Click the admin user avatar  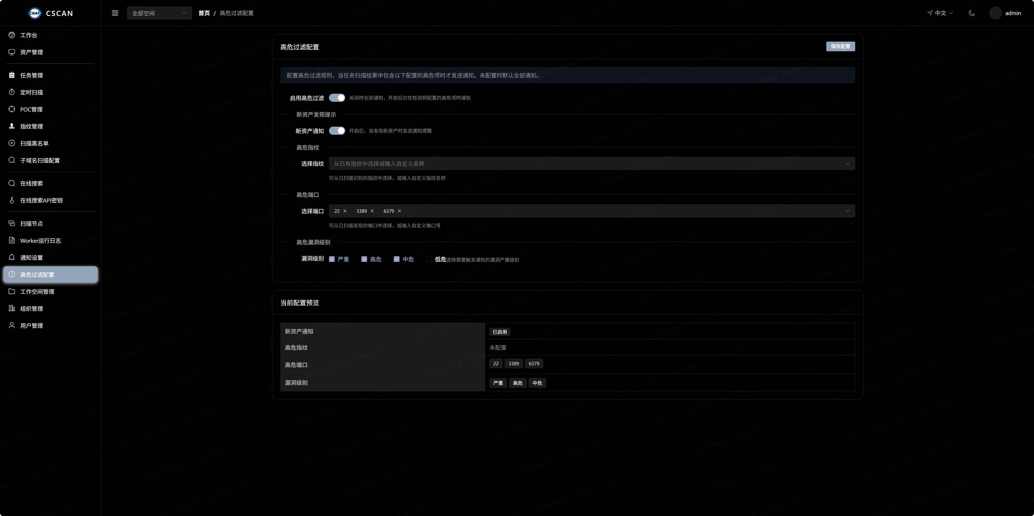point(995,13)
